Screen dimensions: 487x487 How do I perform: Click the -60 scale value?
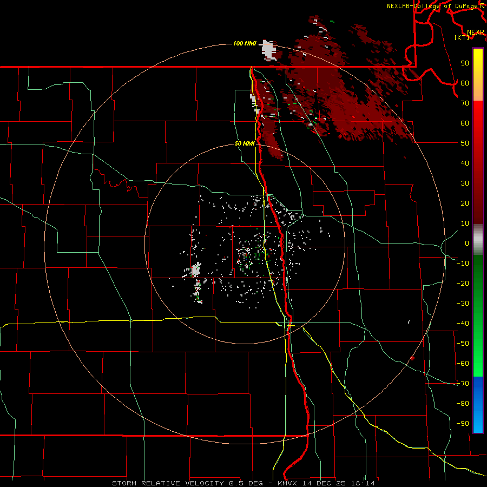(463, 364)
